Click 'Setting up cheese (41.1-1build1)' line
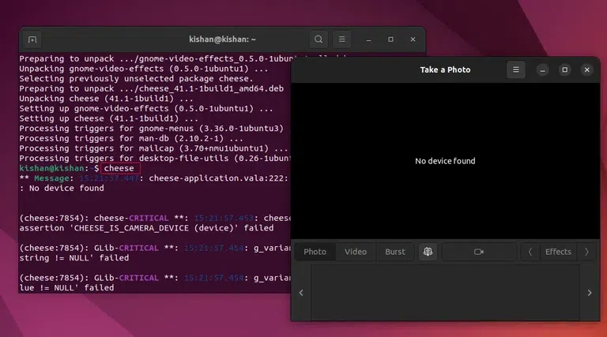607x337 pixels. (109, 118)
